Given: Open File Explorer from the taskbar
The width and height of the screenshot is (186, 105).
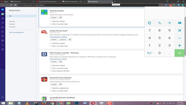Looking at the screenshot, I should point(11,103).
